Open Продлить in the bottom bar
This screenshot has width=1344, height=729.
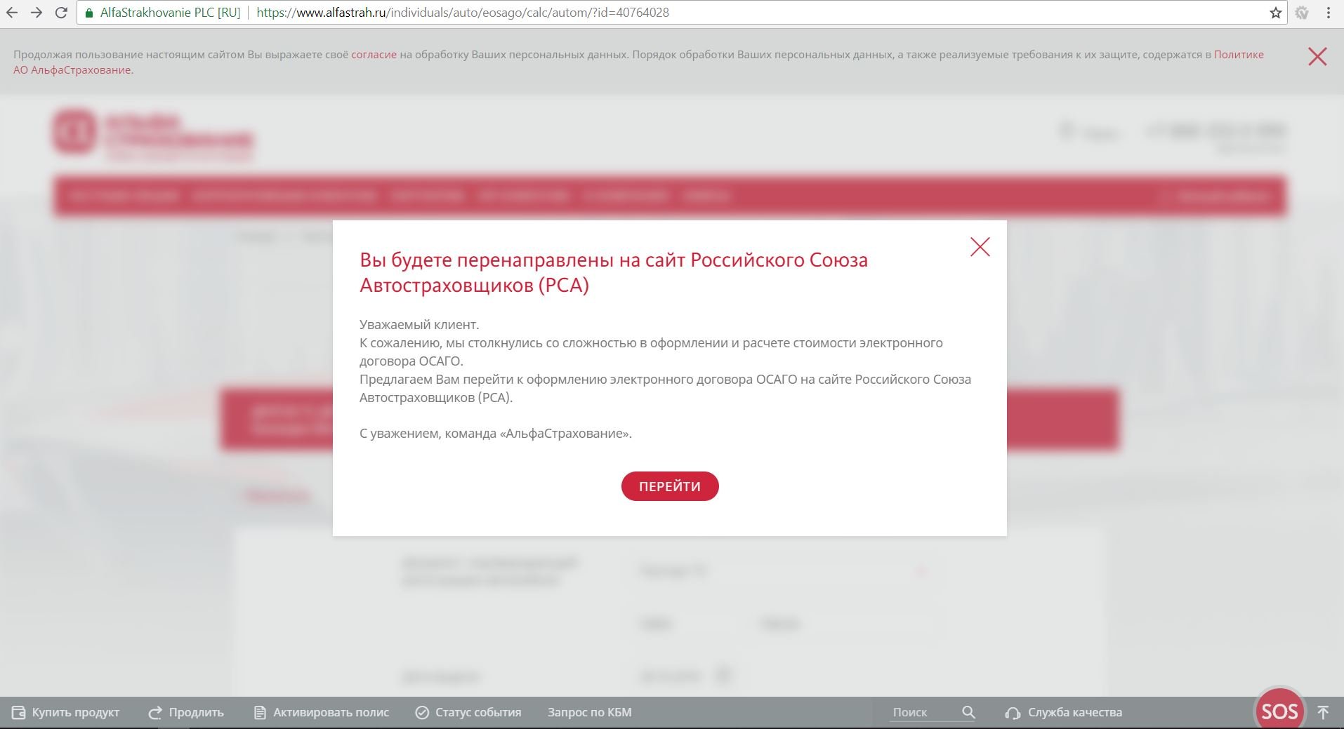pos(186,712)
